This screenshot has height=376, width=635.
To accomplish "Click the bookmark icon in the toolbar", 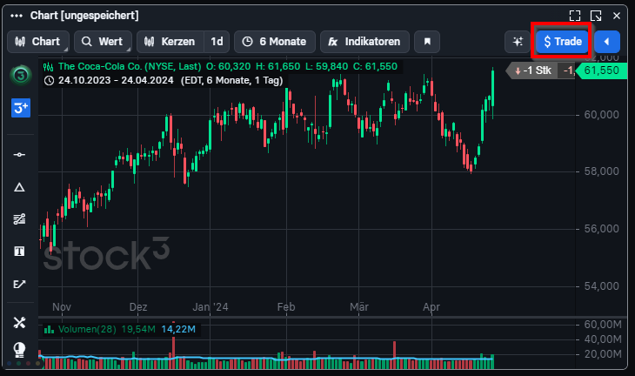I will 427,42.
